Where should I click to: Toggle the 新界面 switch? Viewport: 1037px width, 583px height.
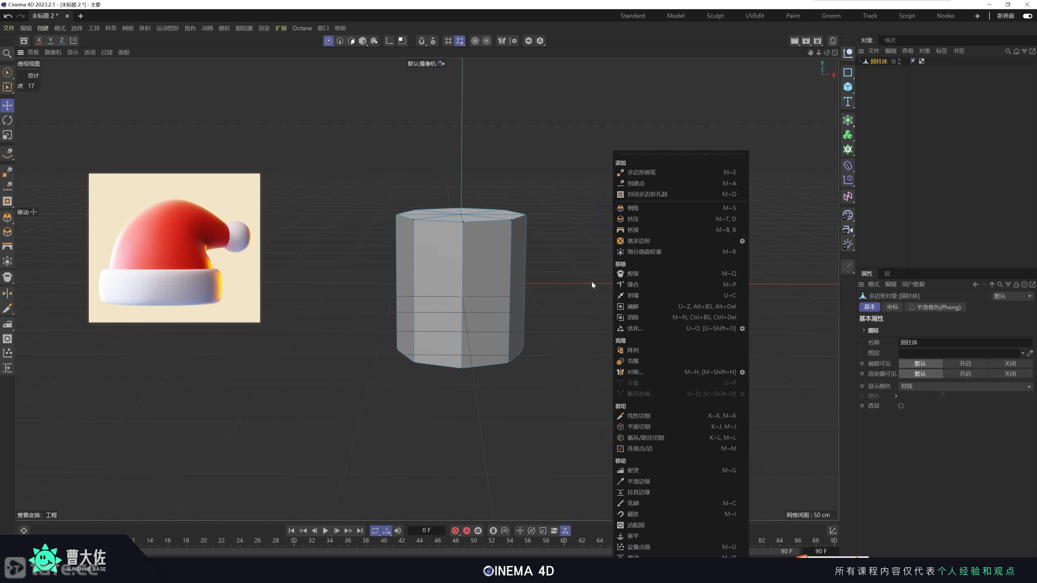(1027, 16)
